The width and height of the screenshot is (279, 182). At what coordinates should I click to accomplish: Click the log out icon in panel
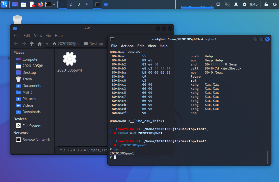(275, 4)
